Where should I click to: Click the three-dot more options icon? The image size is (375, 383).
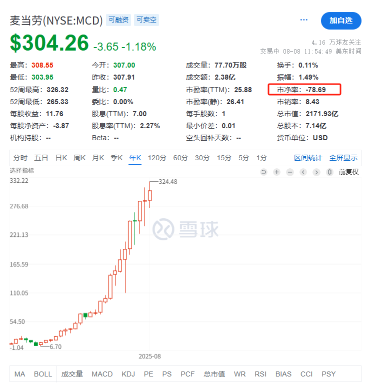click(303, 20)
